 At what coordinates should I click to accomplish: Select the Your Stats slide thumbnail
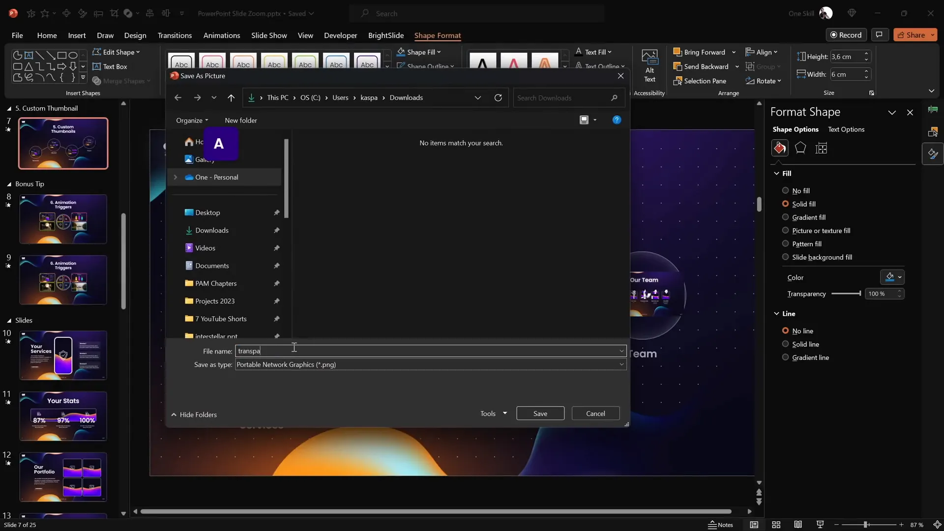tap(63, 416)
